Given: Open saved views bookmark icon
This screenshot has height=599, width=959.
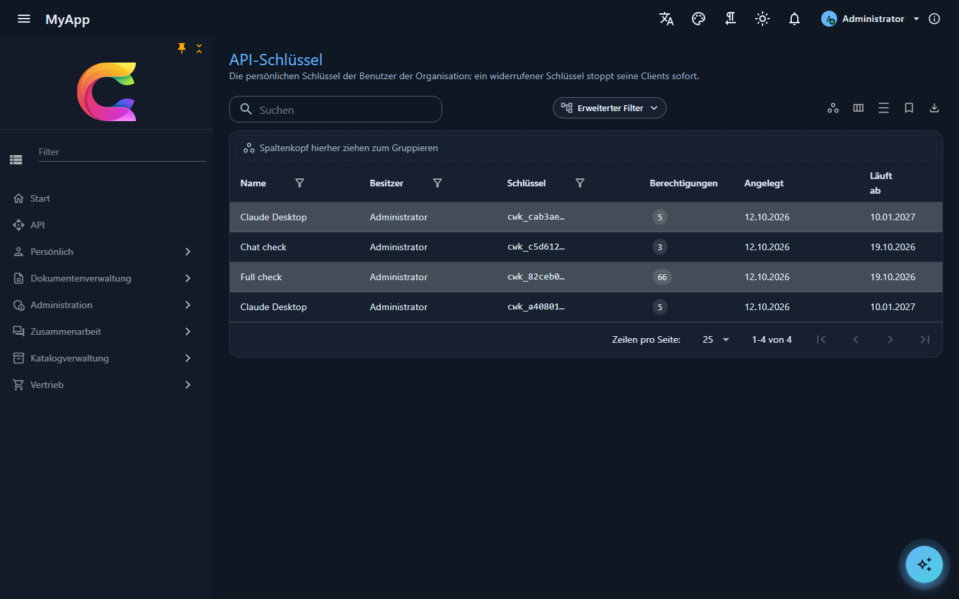Looking at the screenshot, I should point(909,108).
